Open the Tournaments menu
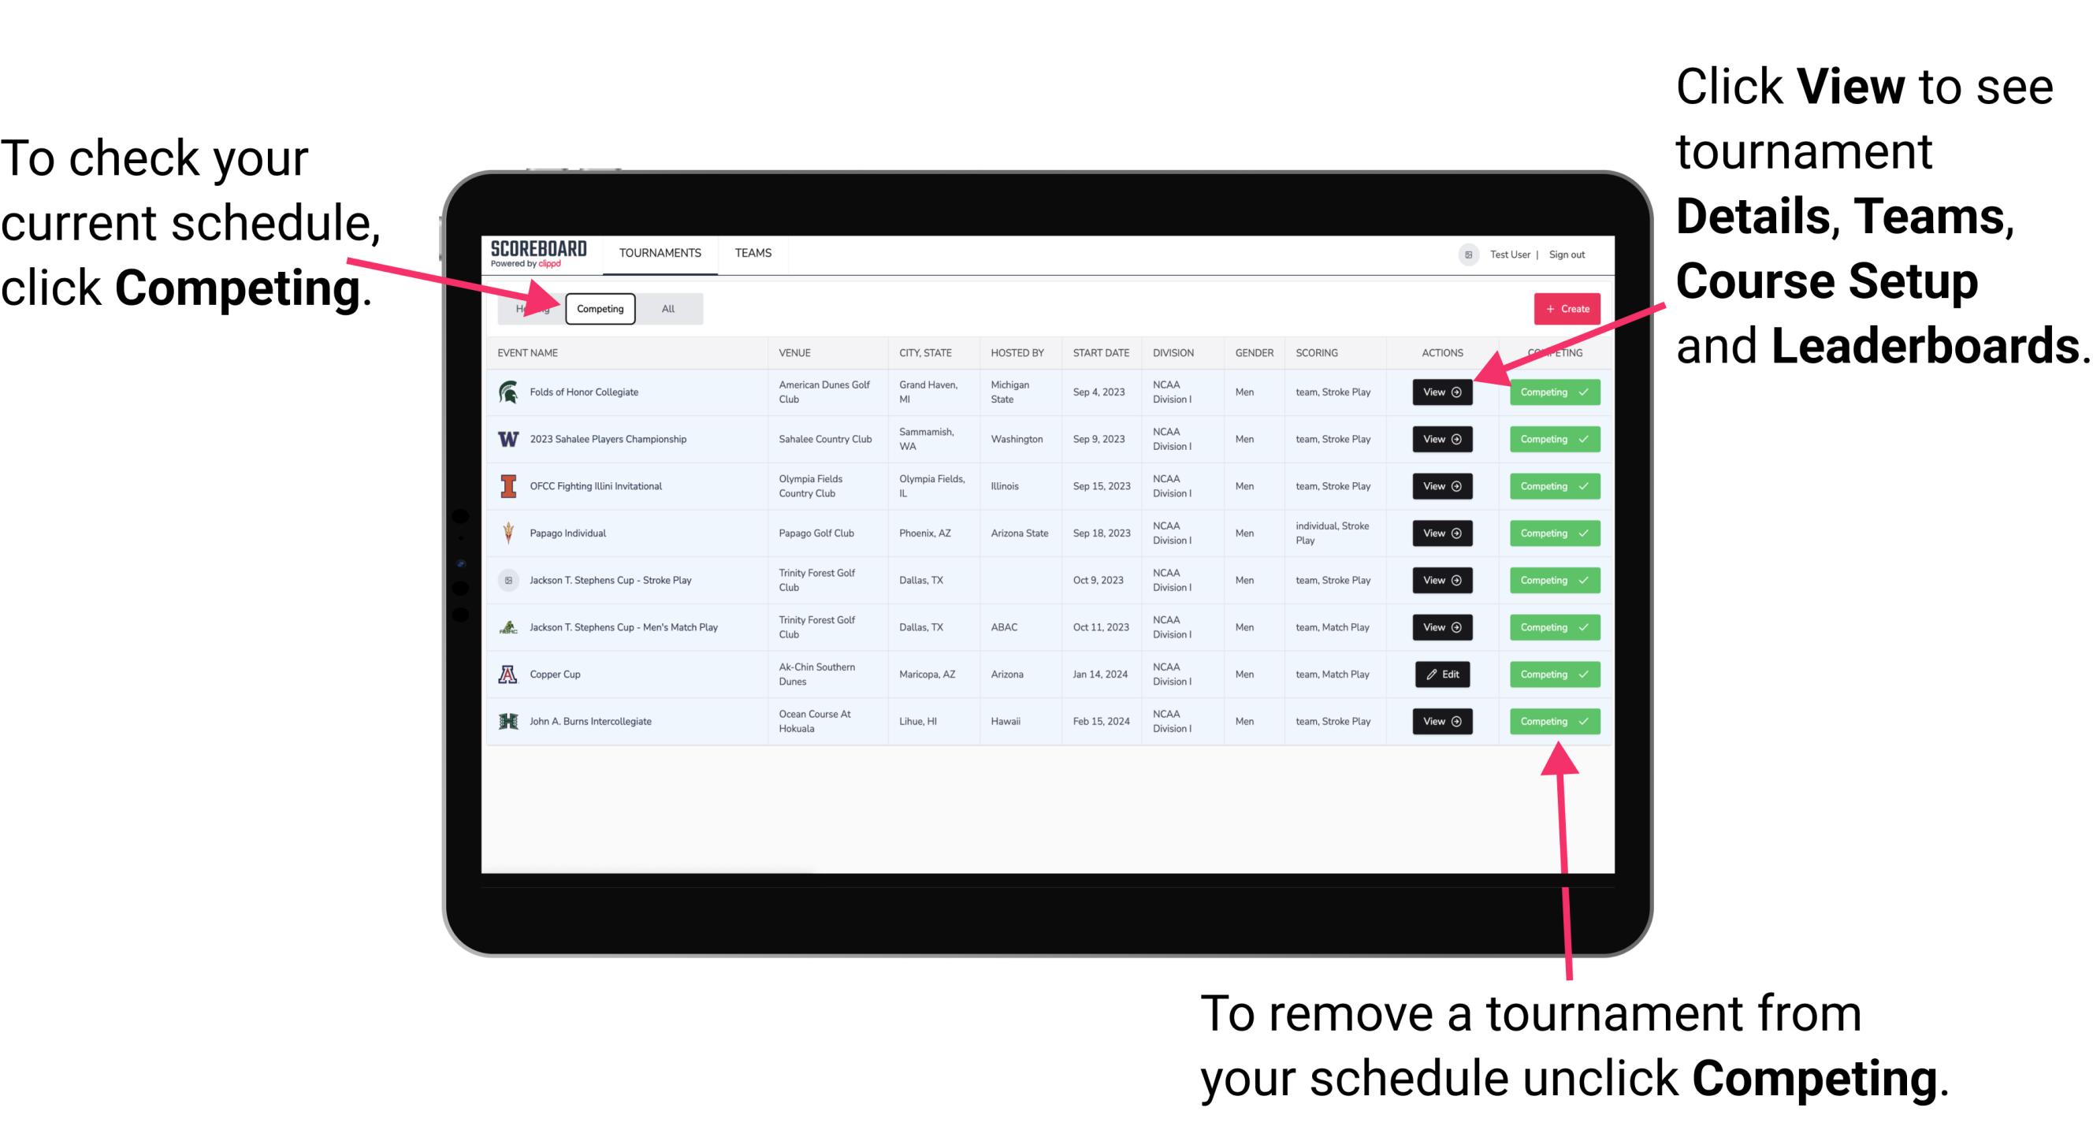 pos(661,252)
